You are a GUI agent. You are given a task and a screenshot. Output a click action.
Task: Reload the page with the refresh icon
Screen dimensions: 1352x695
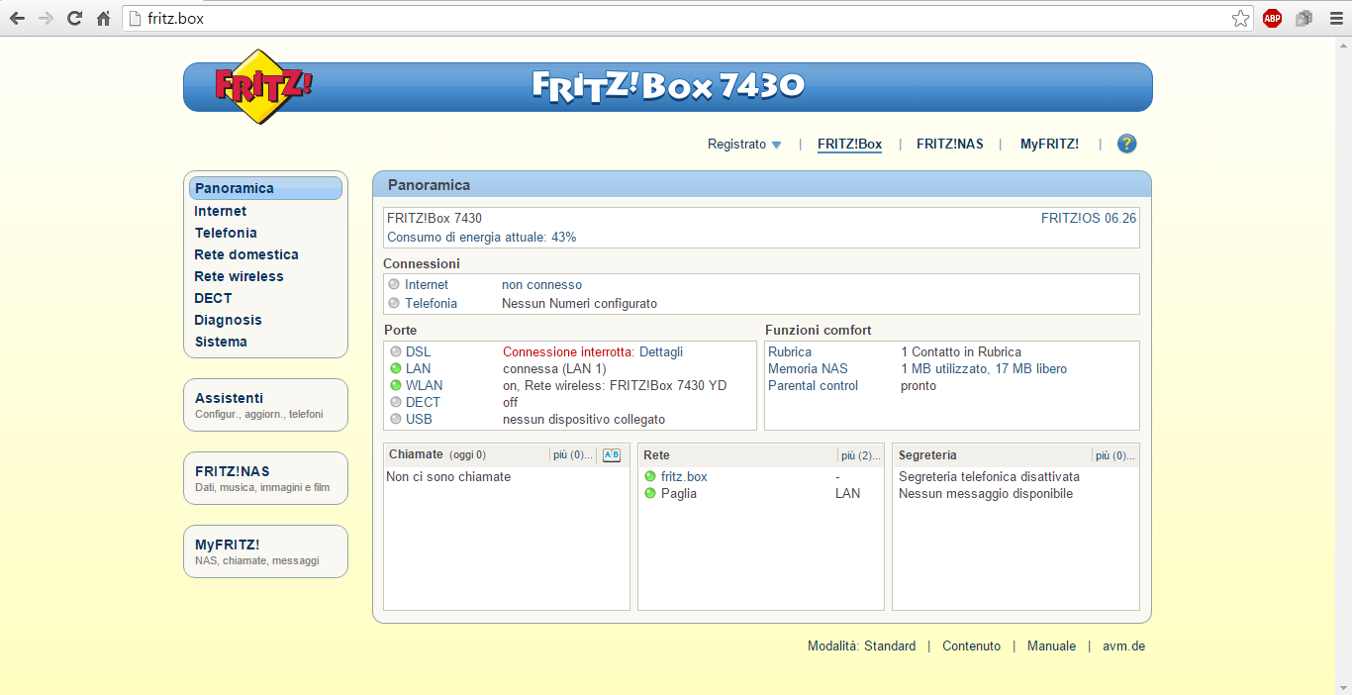tap(74, 18)
